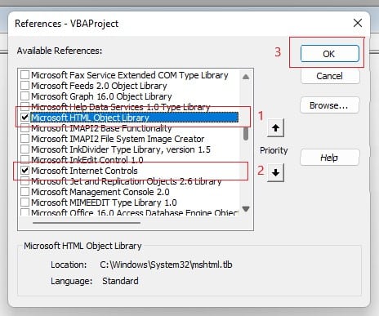The image size is (379, 316).
Task: Close the References dialog with X
Action: (x=358, y=23)
